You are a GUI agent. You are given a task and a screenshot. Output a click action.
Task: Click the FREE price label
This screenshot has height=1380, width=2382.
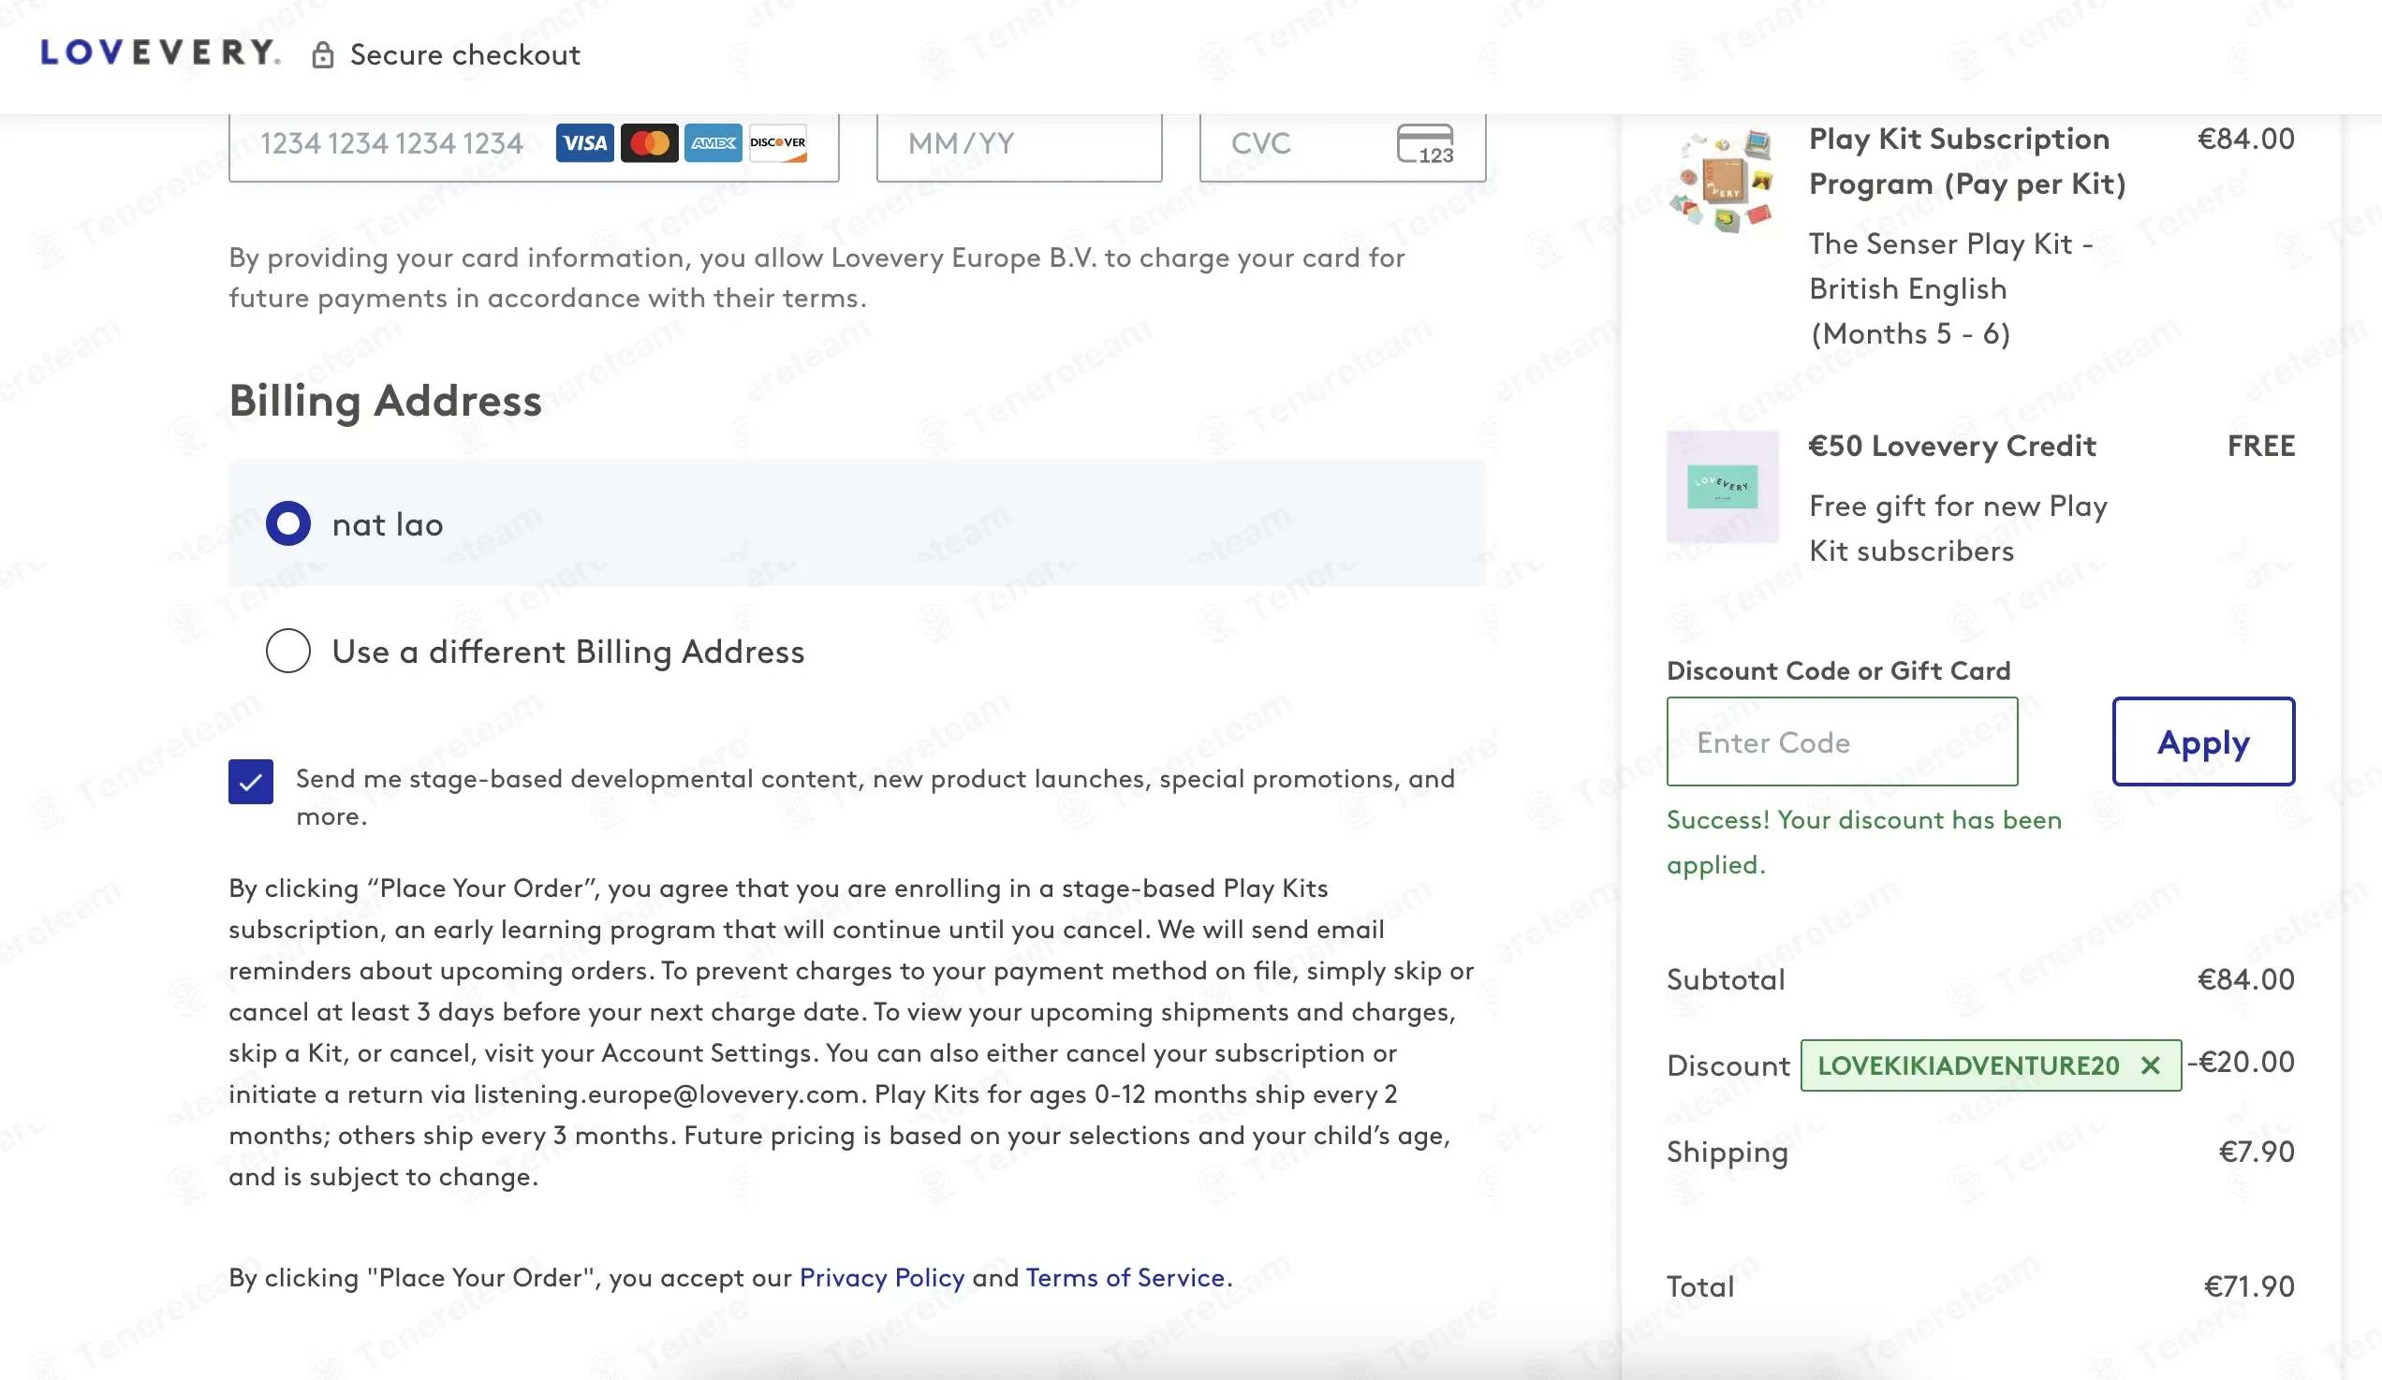click(2261, 446)
